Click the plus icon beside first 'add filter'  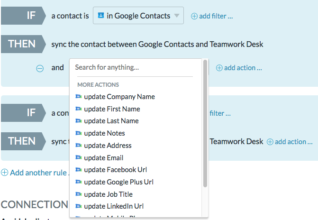[x=194, y=16]
